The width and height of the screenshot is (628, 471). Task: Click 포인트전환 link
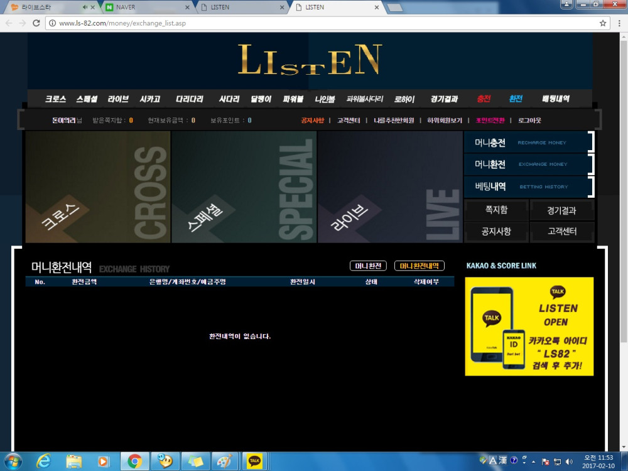click(x=490, y=120)
